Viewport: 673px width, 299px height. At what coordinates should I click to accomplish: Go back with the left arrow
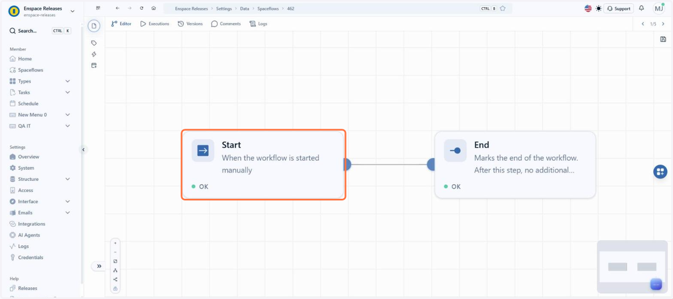tap(117, 8)
